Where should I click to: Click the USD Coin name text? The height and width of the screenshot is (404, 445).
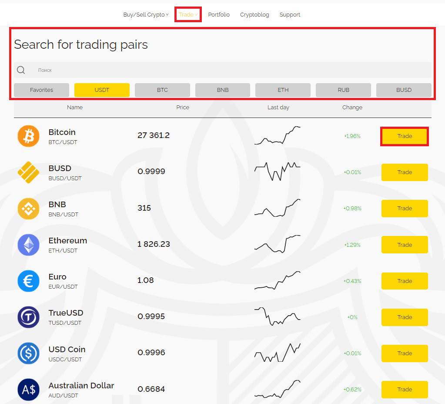click(x=67, y=349)
